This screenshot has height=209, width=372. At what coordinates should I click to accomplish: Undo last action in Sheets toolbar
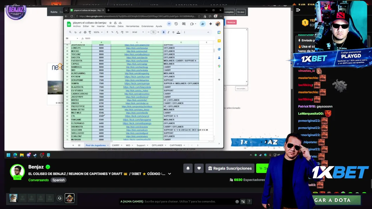point(75,32)
